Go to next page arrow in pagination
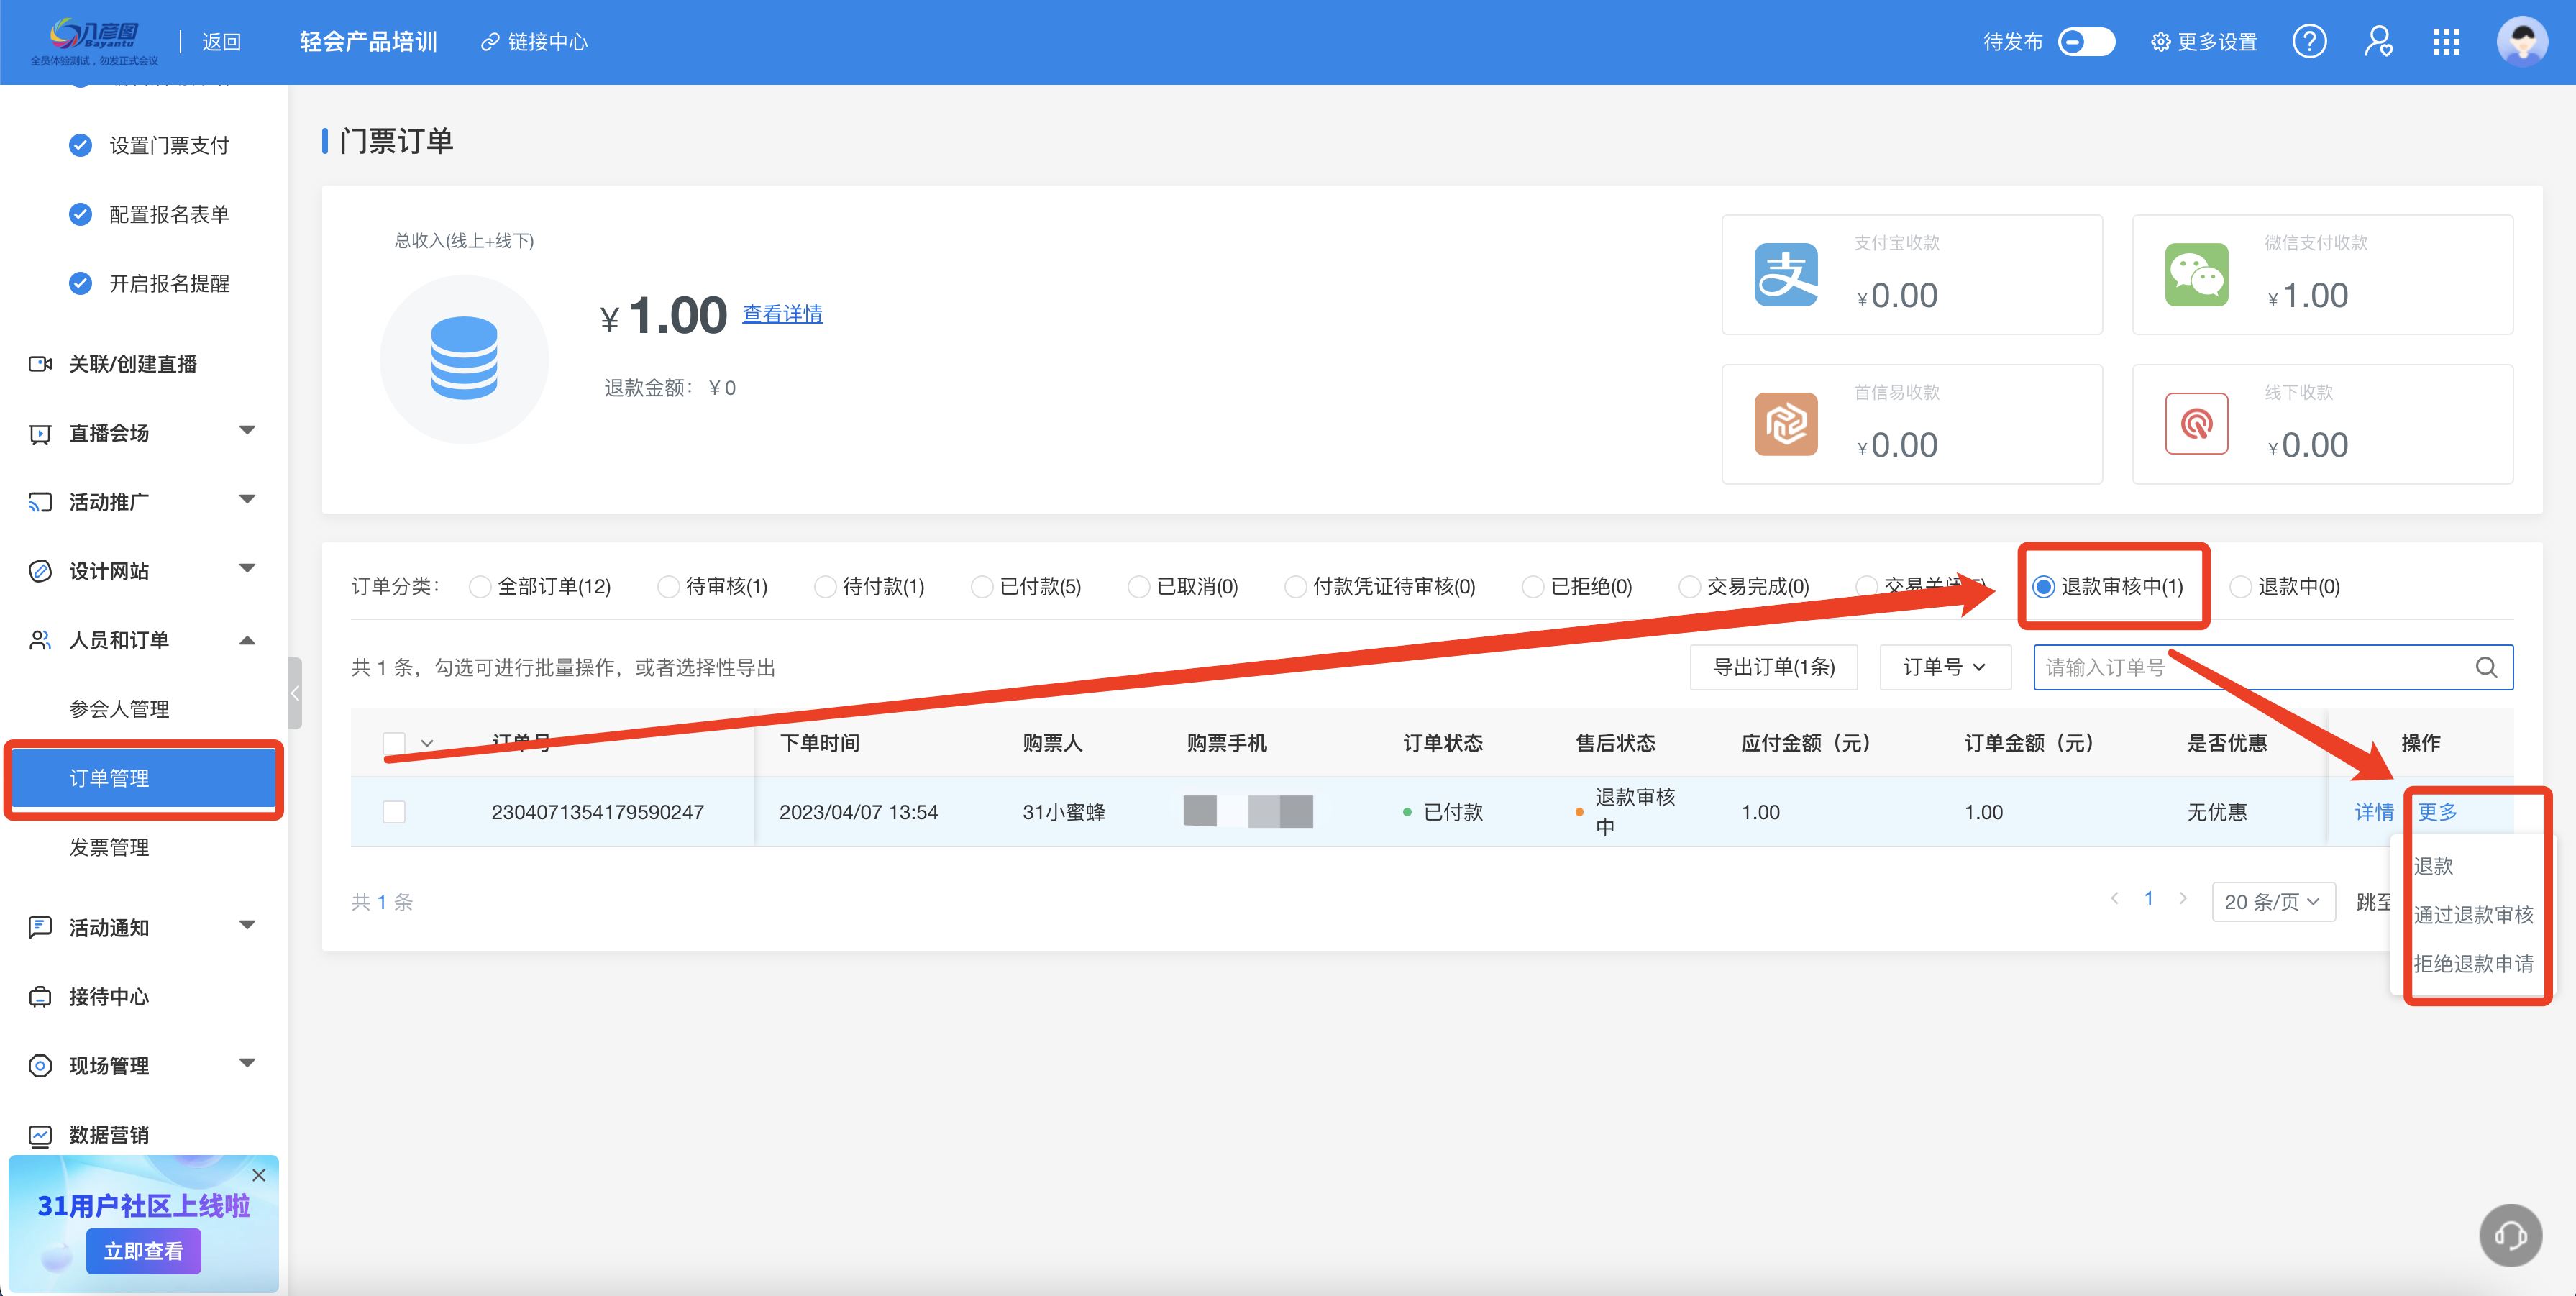This screenshot has width=2576, height=1296. point(2184,899)
